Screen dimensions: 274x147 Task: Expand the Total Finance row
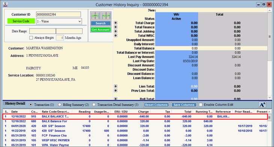(x=116, y=27)
